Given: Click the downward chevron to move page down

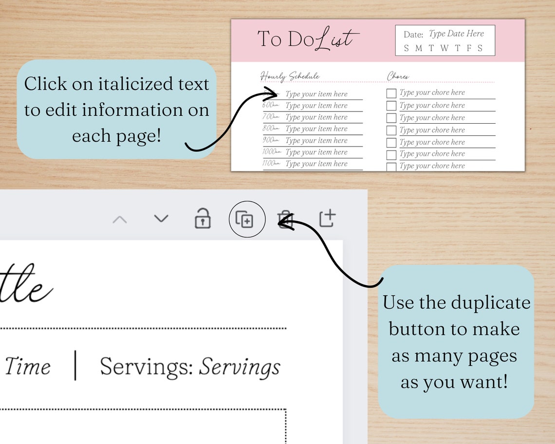Looking at the screenshot, I should click(161, 219).
